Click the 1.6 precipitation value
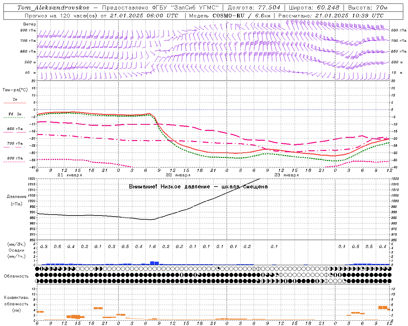This screenshot has height=326, width=408. click(x=152, y=246)
